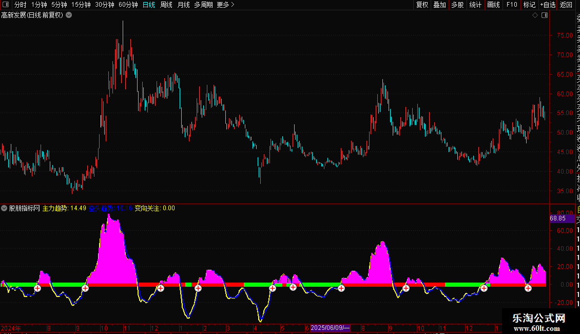Screen dimensions: 580x334
Task: Open the 多股 multi-stock view
Action: pos(457,5)
